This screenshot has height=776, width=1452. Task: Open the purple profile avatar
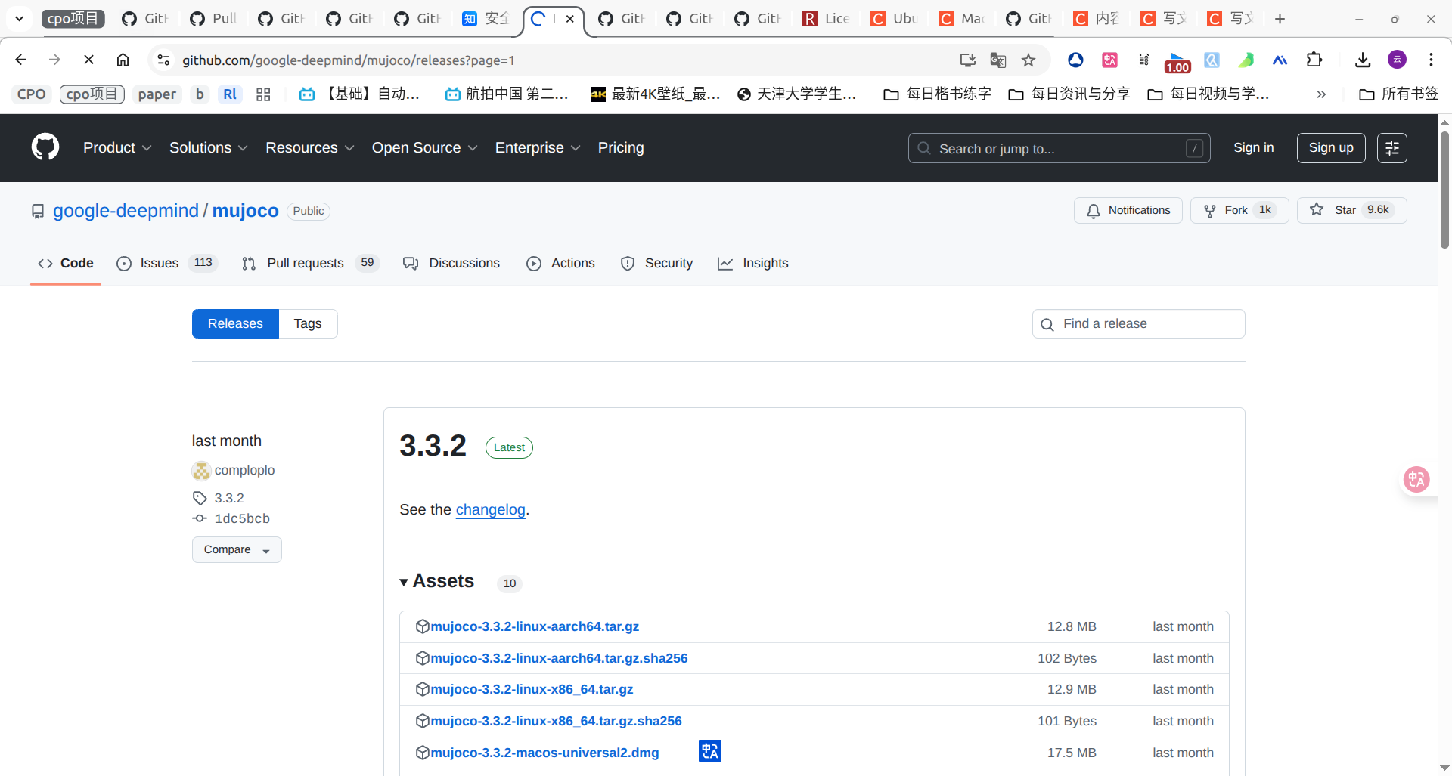tap(1397, 60)
